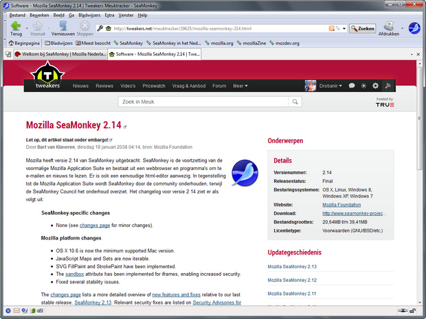
Task: Click the Zoeken search button
Action: [x=362, y=28]
